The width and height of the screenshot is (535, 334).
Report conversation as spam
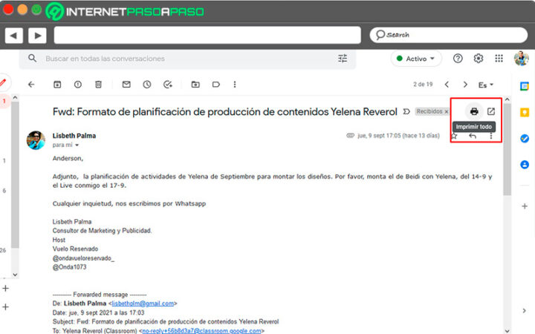78,85
